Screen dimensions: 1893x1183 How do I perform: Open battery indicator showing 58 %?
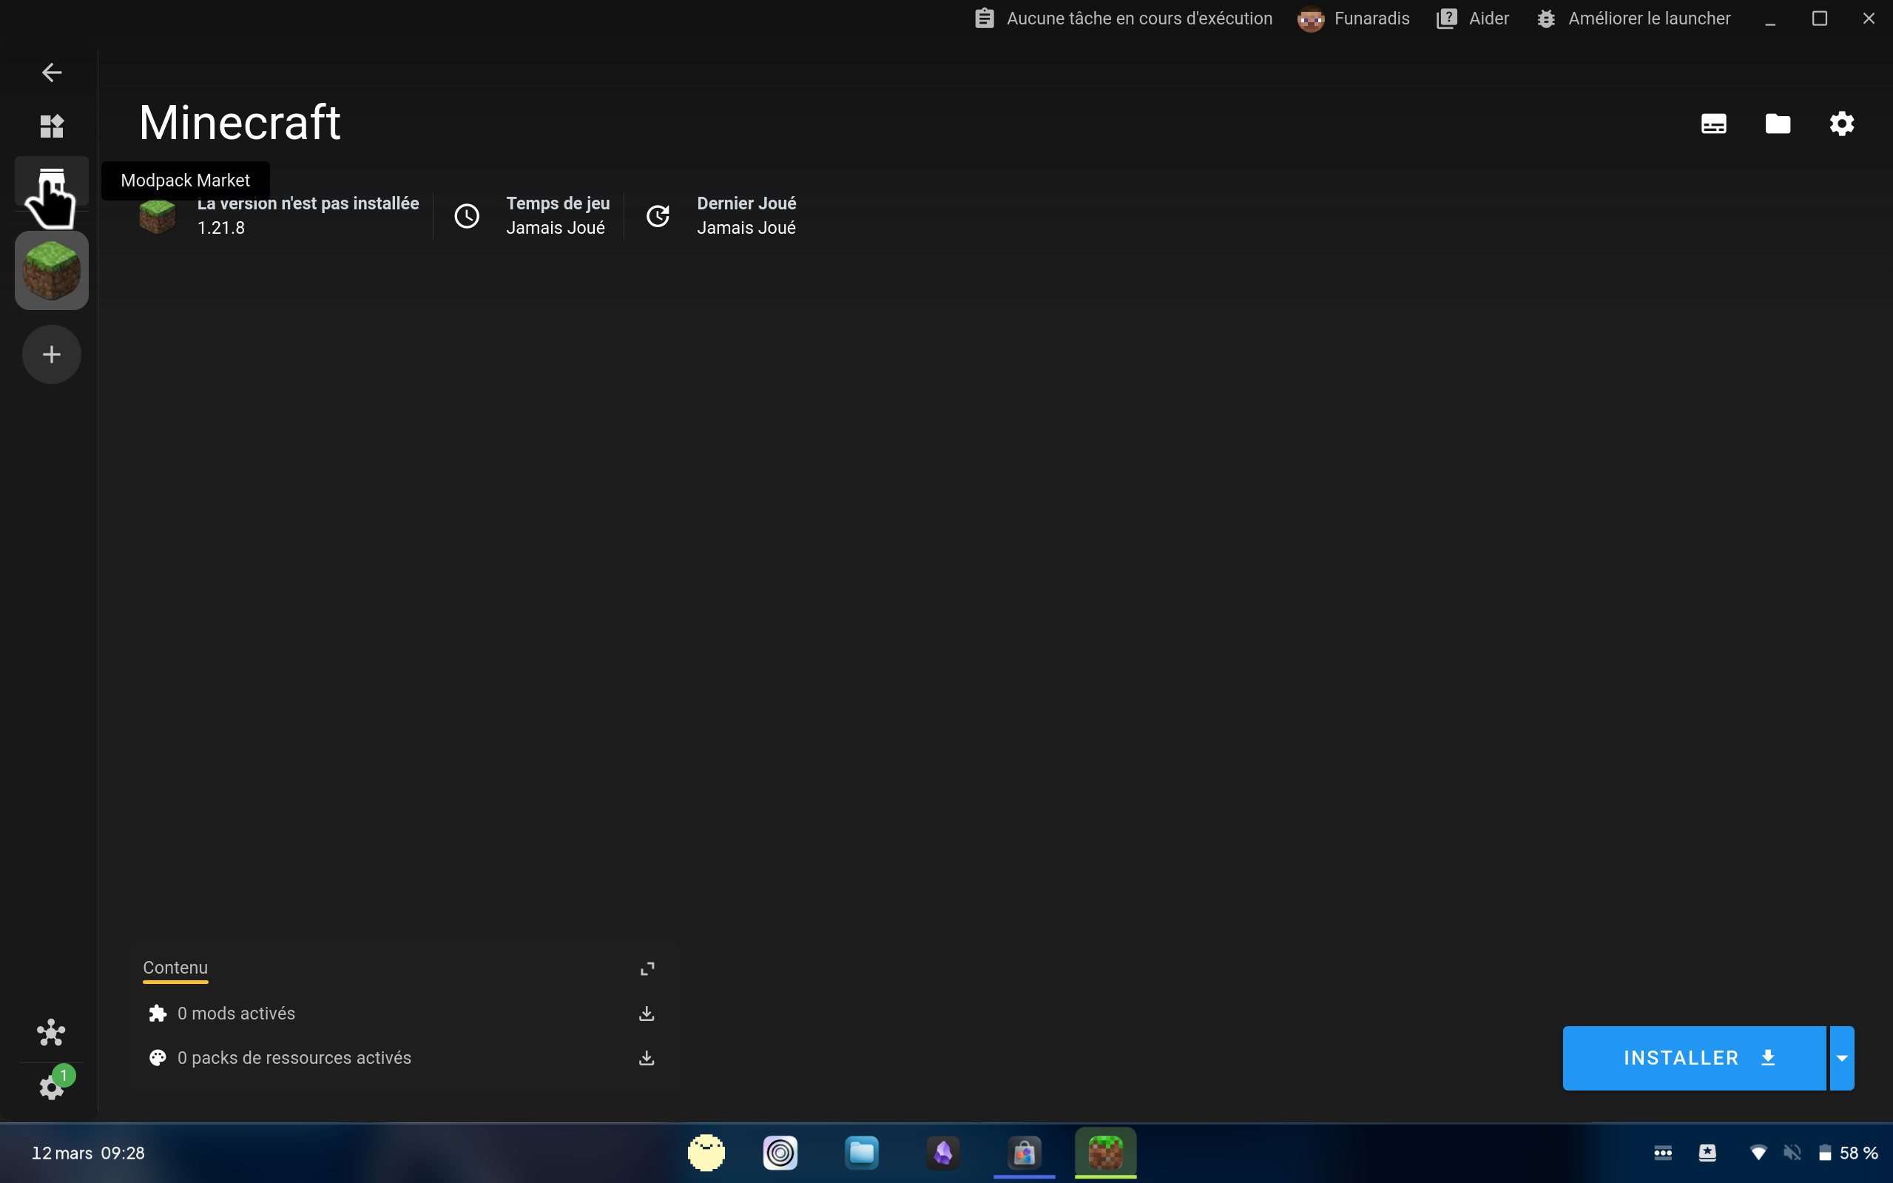coord(1849,1153)
